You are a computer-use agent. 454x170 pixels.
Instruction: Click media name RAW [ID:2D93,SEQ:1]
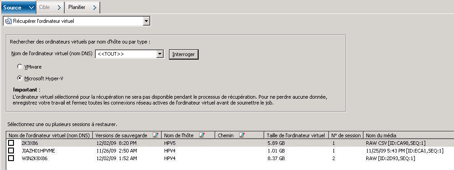tap(391, 158)
